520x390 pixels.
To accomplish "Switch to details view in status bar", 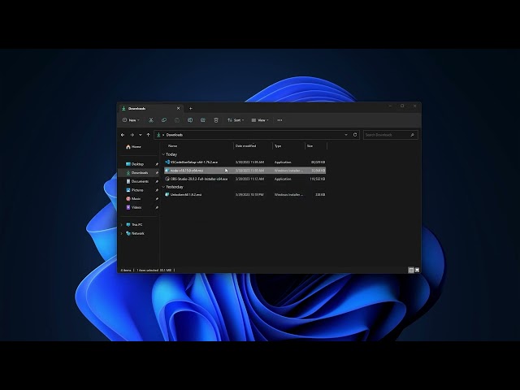I will (x=411, y=271).
